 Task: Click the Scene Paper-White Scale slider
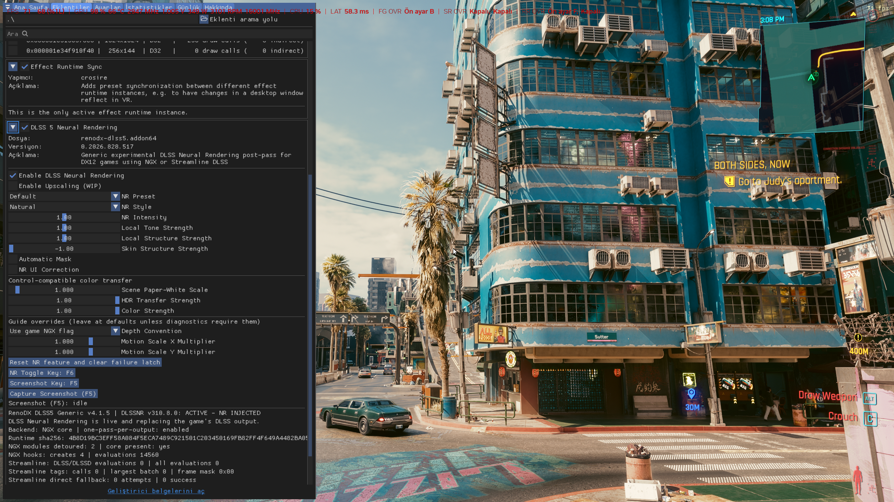click(64, 290)
